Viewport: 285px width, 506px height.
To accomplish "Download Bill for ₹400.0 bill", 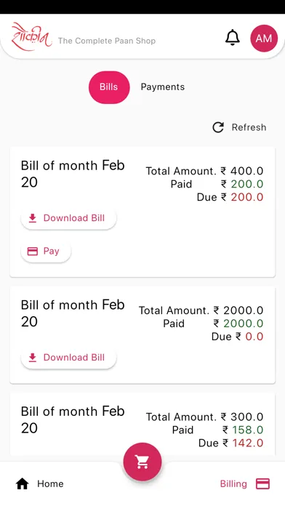I will coord(68,218).
